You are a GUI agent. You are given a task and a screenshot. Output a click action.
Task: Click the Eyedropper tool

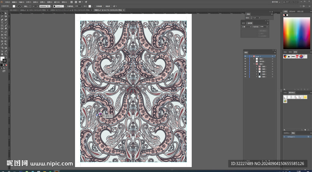coord(2,44)
